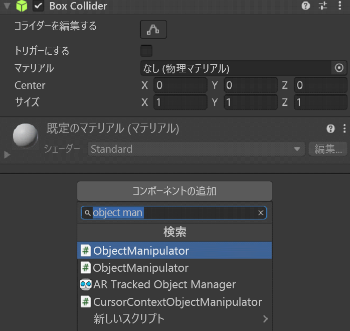
Task: Enable the トリガーにする checkbox
Action: (x=146, y=51)
